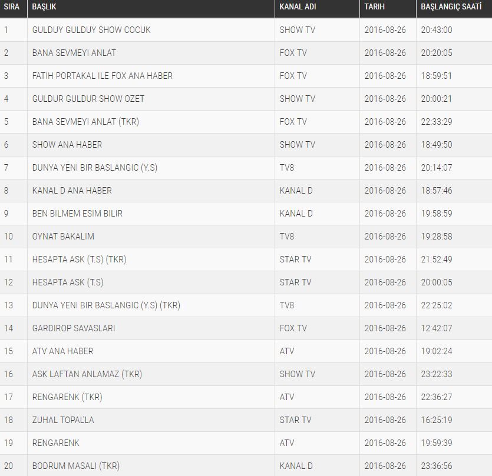This screenshot has width=492, height=476.
Task: Click start time 12:42:07 cell
Action: click(437, 328)
